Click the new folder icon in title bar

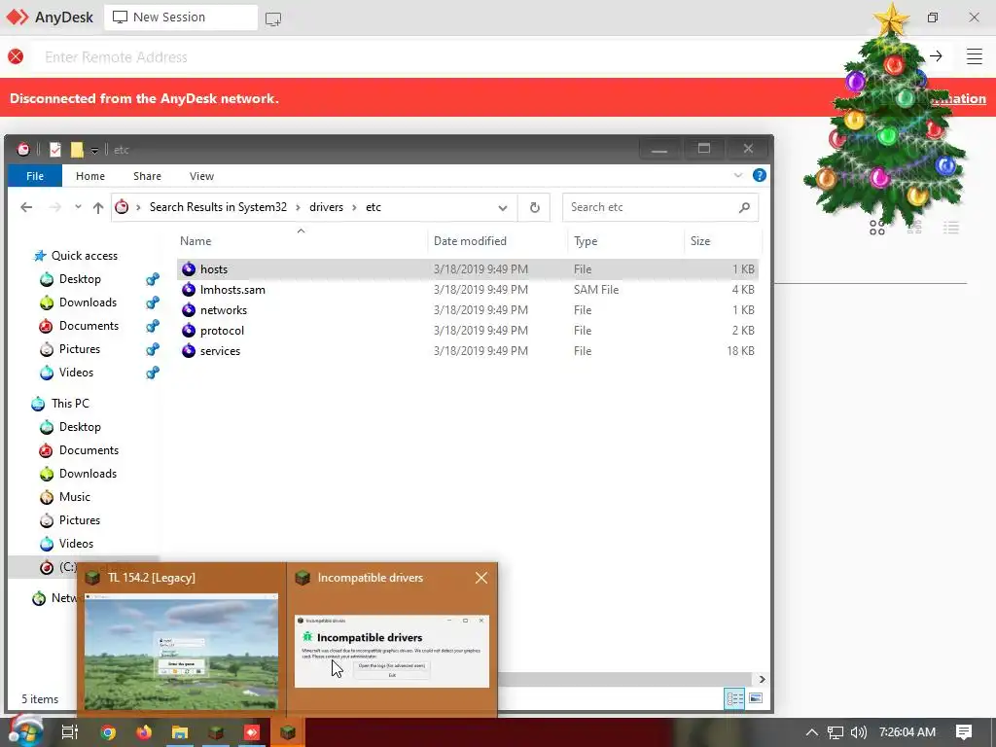click(x=77, y=149)
